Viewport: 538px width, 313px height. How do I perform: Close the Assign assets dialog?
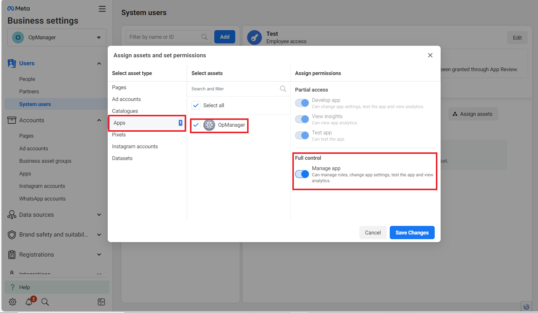[430, 55]
